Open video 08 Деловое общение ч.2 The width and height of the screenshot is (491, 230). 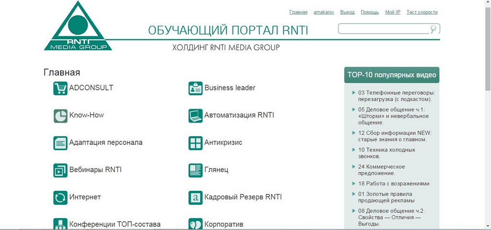point(391,217)
